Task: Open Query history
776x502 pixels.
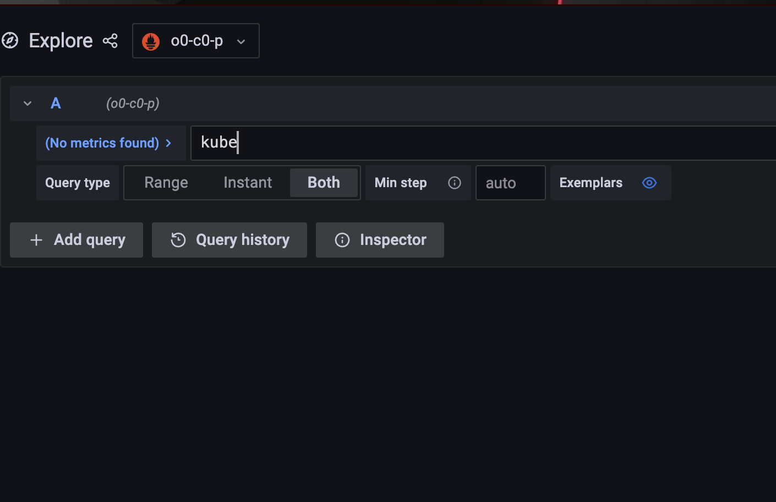Action: click(x=229, y=240)
